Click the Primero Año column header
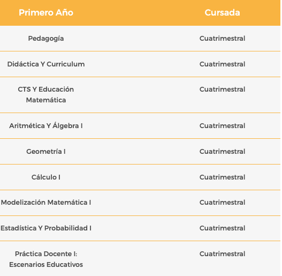 [46, 13]
